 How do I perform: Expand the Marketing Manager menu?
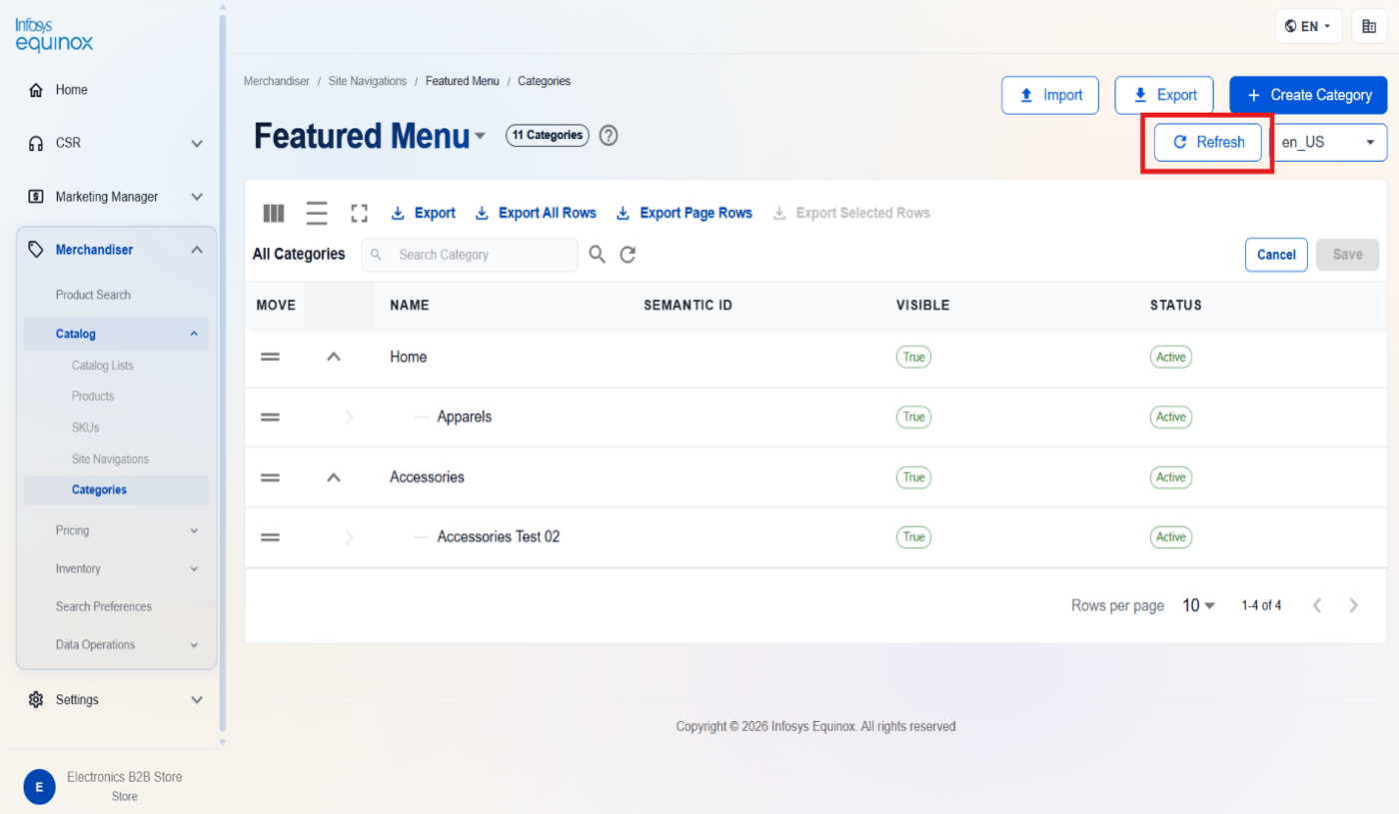197,197
